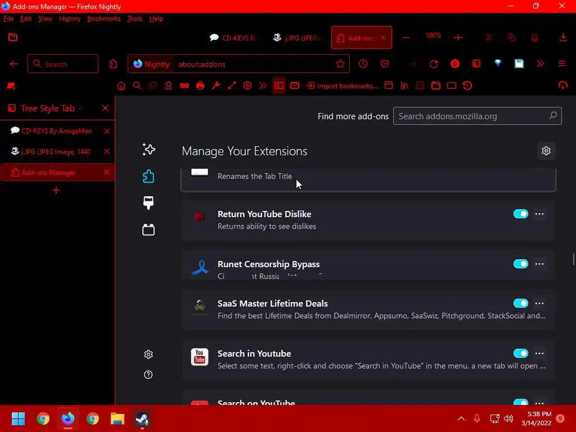The height and width of the screenshot is (432, 576).
Task: Open Firefox settings gear in add-ons sidebar
Action: point(148,354)
